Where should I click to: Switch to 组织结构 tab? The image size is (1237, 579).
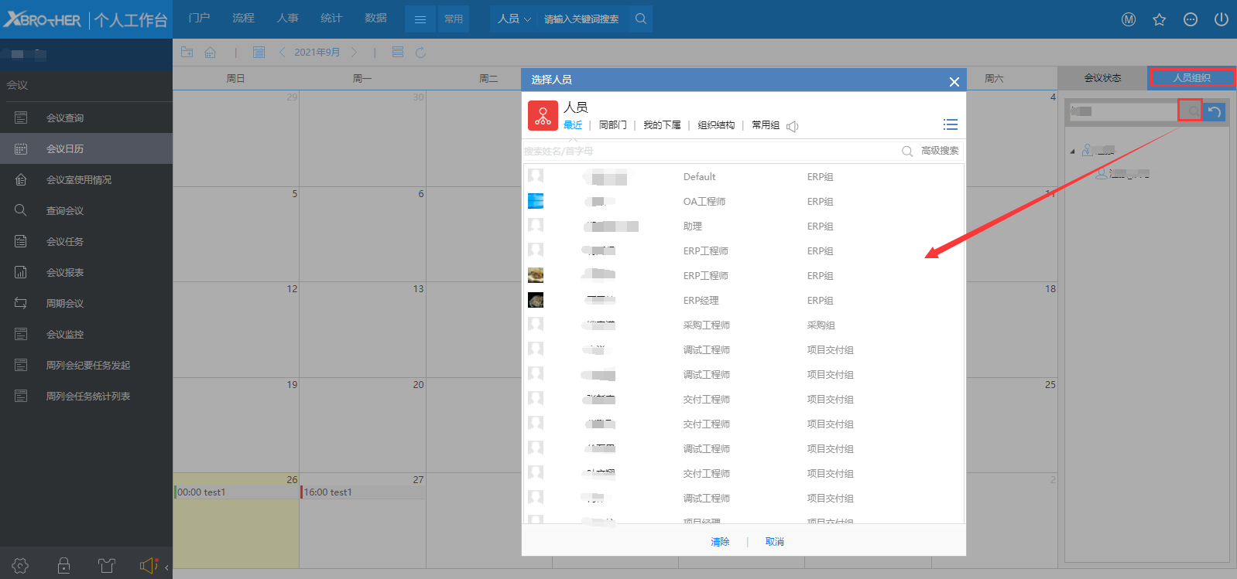pyautogui.click(x=715, y=125)
